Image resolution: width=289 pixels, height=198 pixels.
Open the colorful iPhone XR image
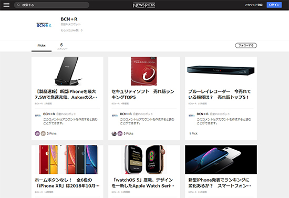point(67,160)
